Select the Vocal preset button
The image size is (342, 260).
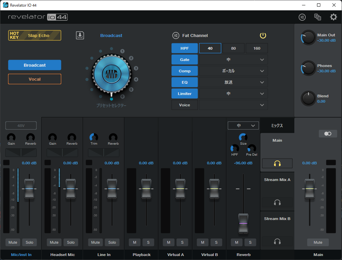(35, 79)
